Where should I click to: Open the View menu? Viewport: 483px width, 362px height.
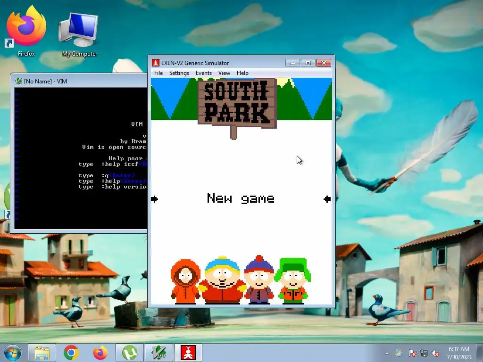(x=224, y=73)
